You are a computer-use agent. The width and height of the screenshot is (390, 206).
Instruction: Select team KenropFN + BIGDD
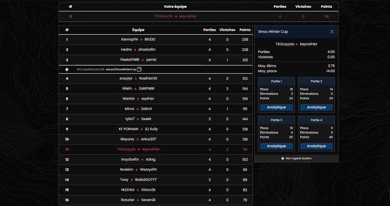156,40
